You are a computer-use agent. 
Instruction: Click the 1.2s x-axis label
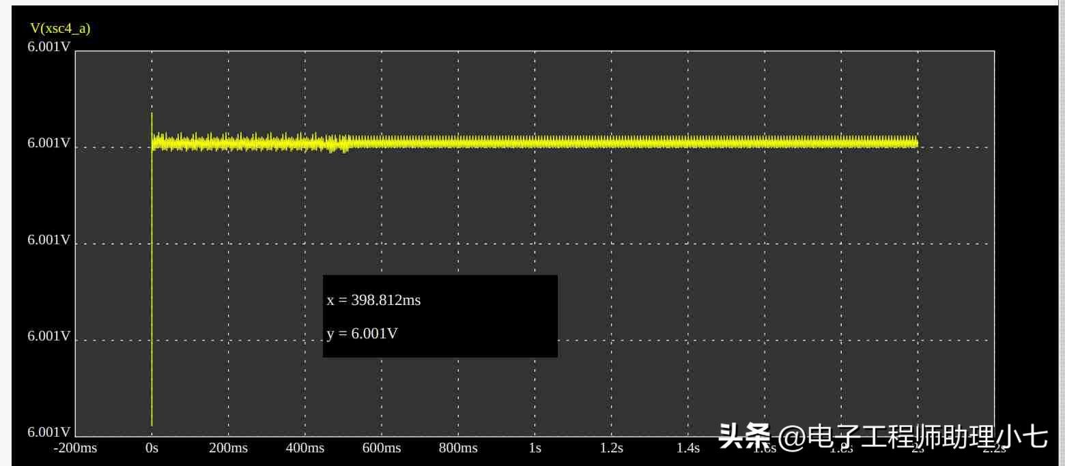coord(611,448)
